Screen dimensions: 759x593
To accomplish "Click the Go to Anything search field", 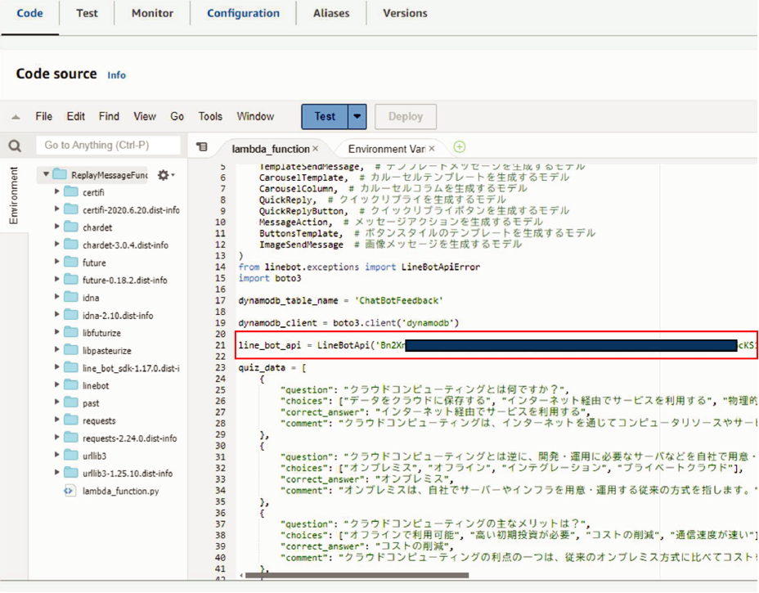I will click(108, 146).
